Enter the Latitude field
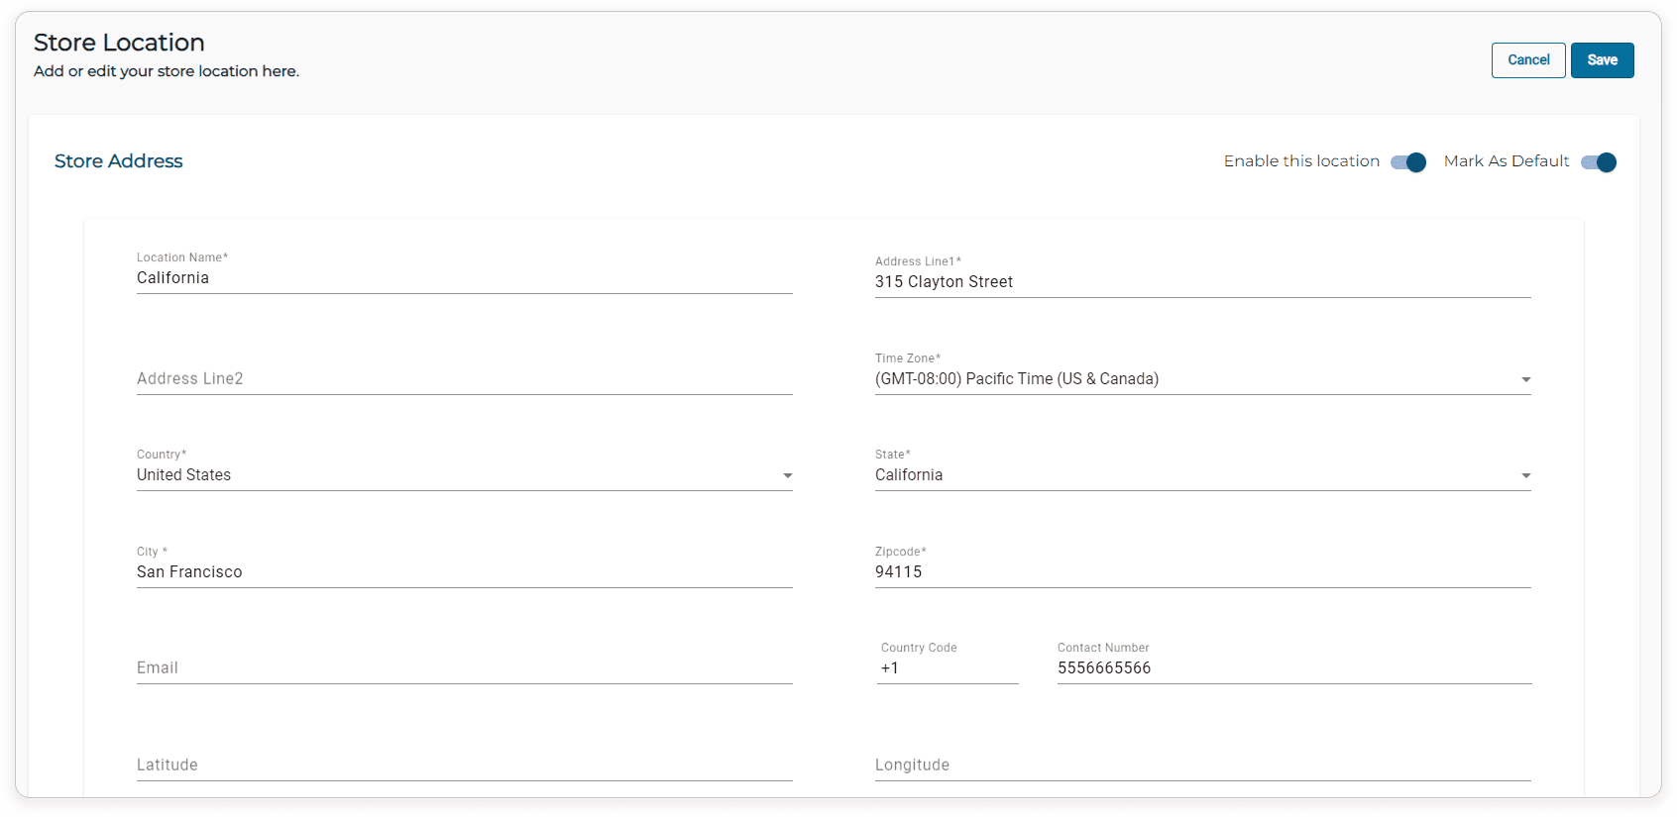Viewport: 1677px width, 817px height. tap(464, 766)
